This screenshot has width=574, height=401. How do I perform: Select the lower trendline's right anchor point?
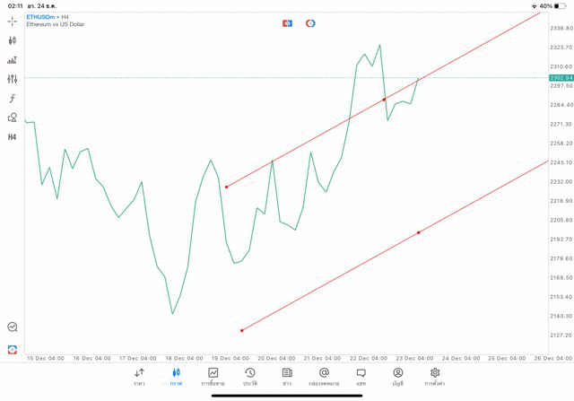[418, 232]
